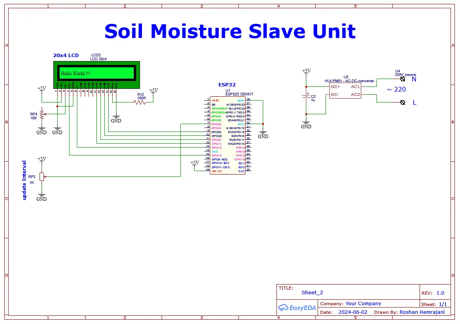
Task: Click the "HLK-PM01 - AC-DC-converter" label
Action: pos(349,81)
